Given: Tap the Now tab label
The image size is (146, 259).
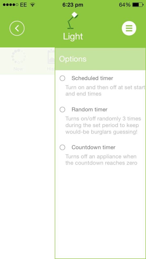Looking at the screenshot, I should (18, 69).
